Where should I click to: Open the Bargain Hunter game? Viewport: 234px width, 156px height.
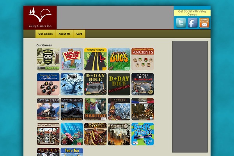tap(72, 59)
